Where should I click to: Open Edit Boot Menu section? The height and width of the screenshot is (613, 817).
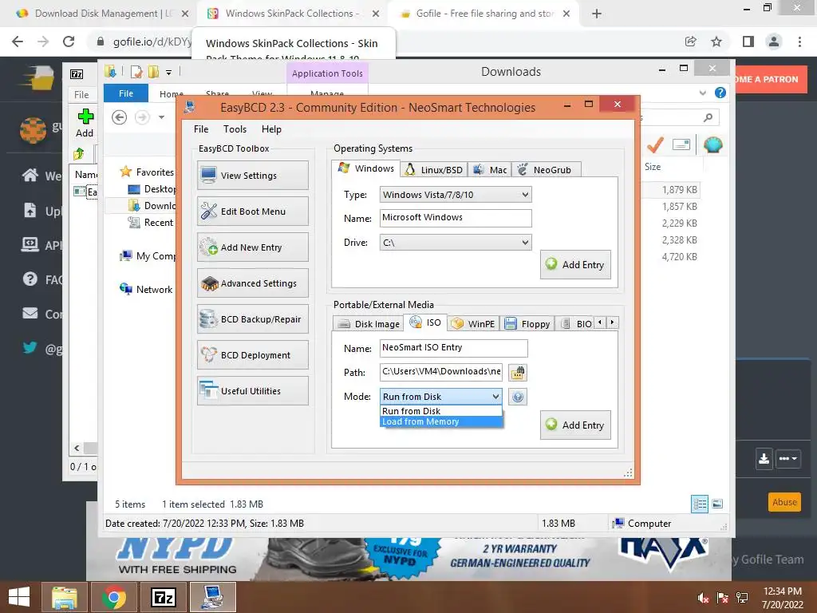click(253, 211)
